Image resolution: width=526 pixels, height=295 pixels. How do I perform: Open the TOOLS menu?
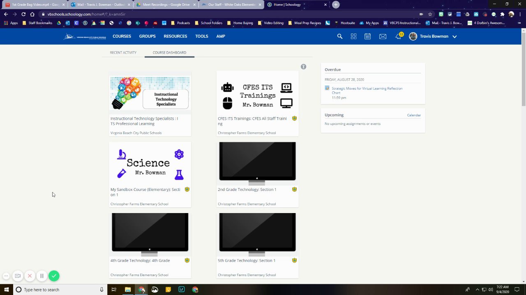[x=202, y=36]
